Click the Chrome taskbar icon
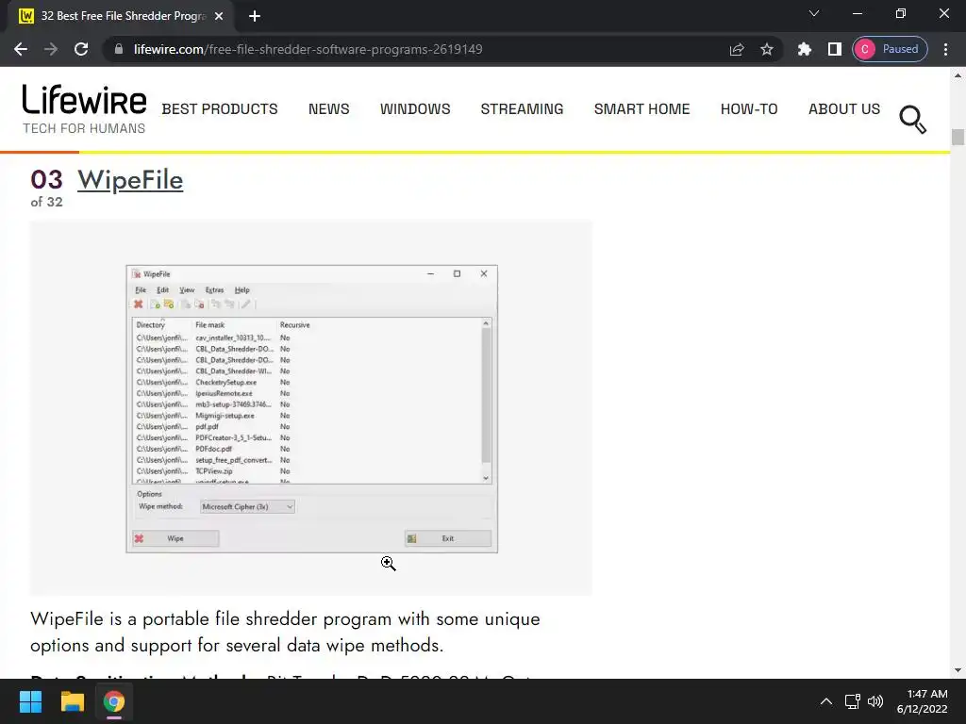 pos(114,701)
